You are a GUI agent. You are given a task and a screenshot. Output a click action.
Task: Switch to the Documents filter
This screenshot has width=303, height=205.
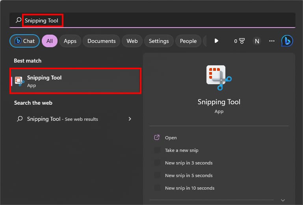101,41
